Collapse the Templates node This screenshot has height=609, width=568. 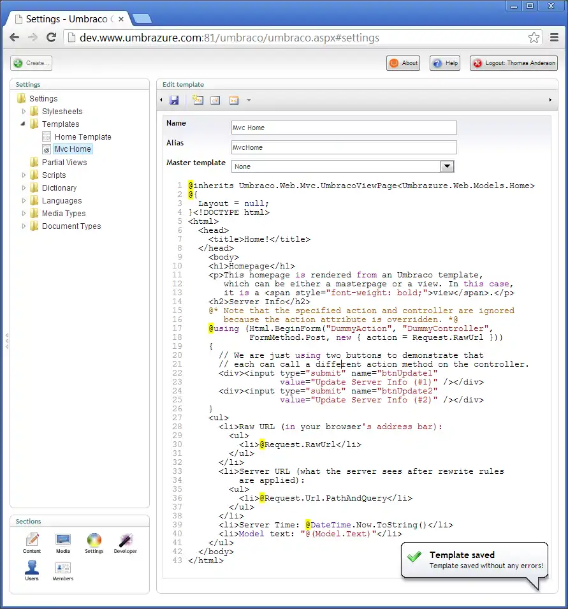23,124
